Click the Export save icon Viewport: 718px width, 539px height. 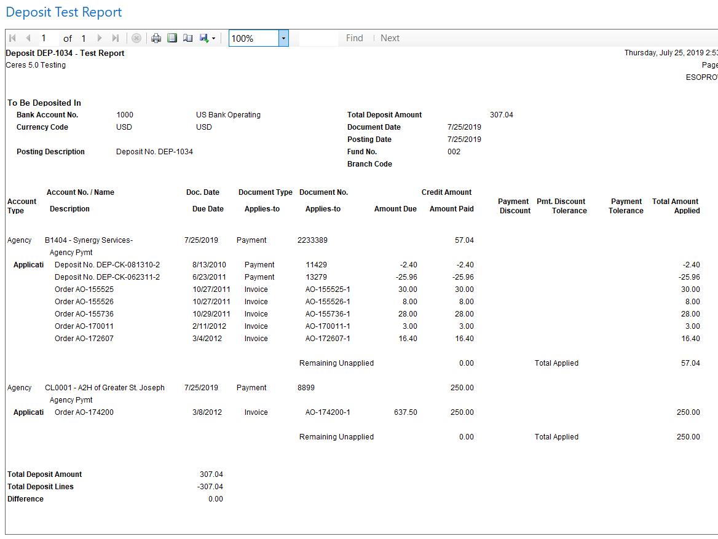click(x=204, y=38)
